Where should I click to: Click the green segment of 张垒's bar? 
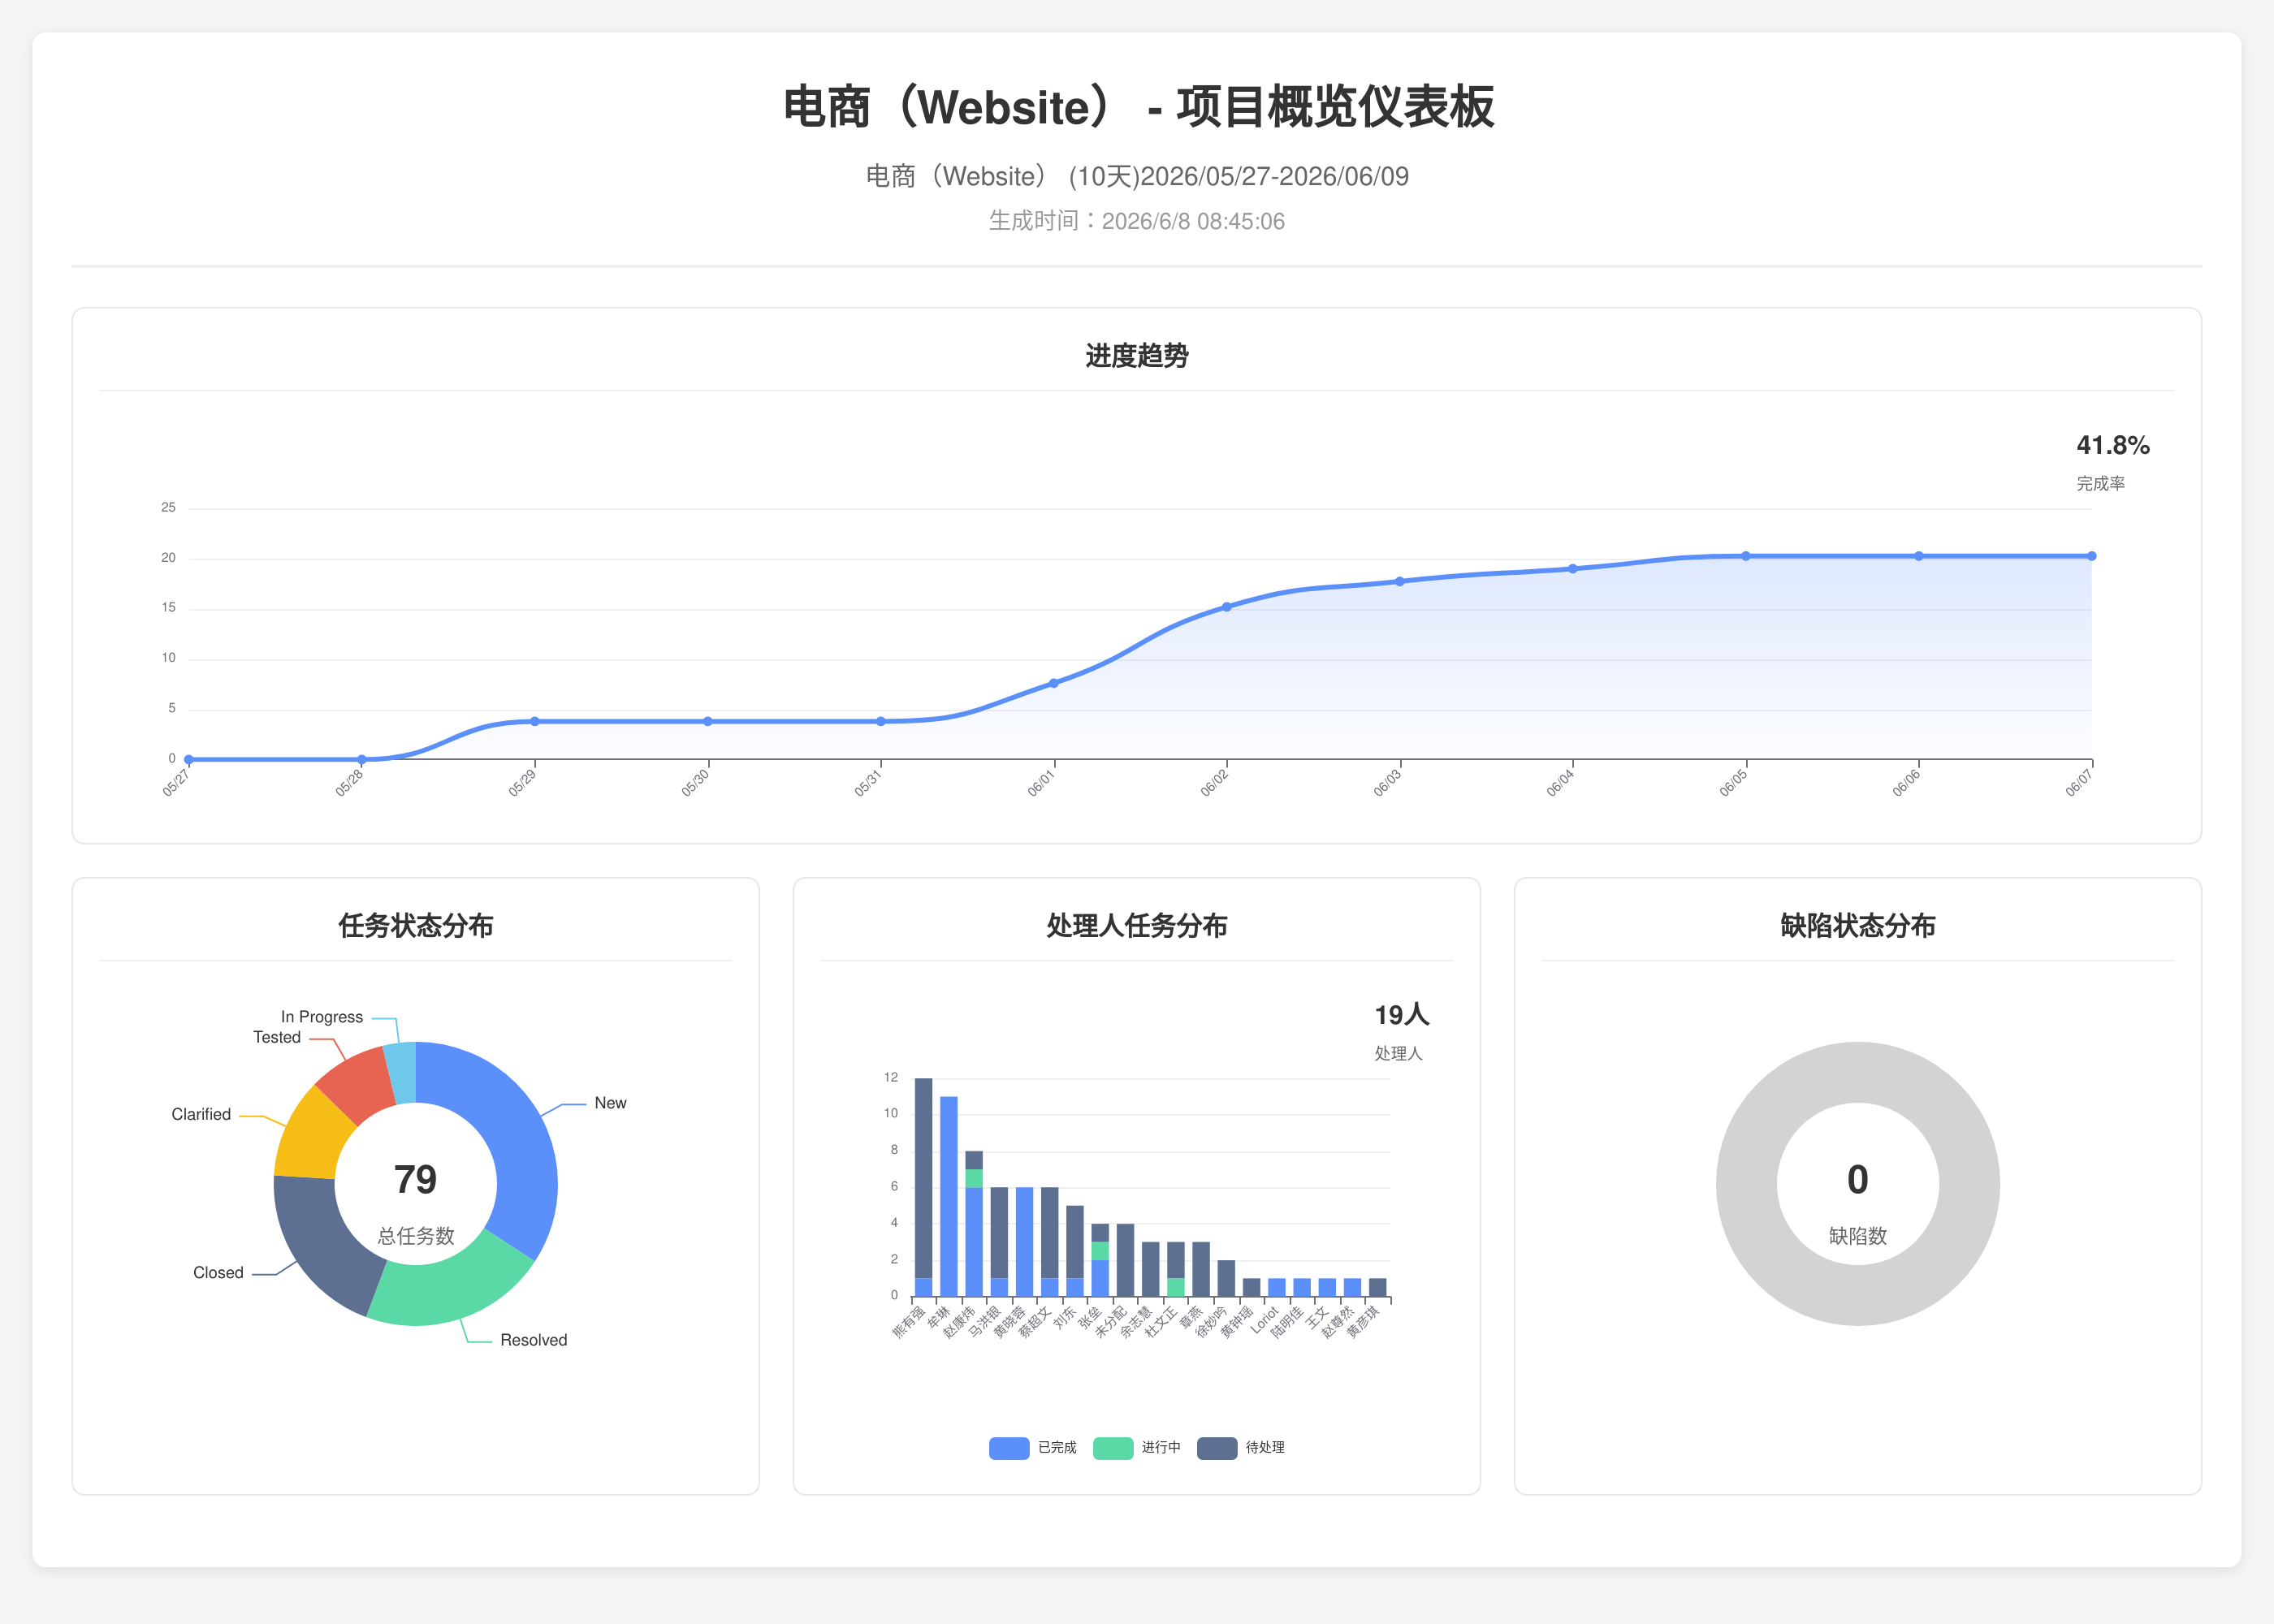pos(1100,1251)
